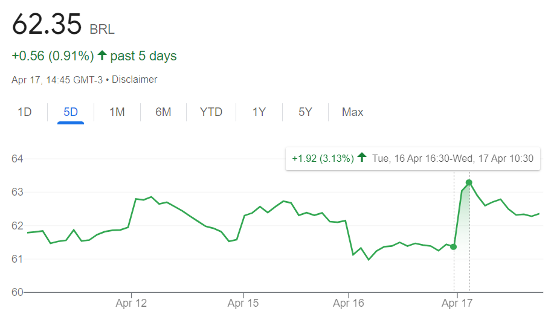
Task: Switch to the 1D time range tab
Action: pos(24,112)
